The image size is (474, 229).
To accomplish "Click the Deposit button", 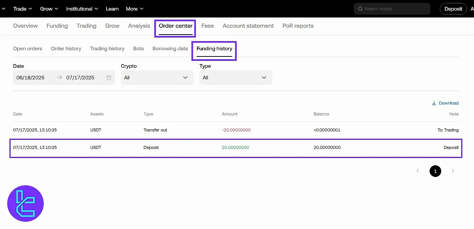I will 453,8.
